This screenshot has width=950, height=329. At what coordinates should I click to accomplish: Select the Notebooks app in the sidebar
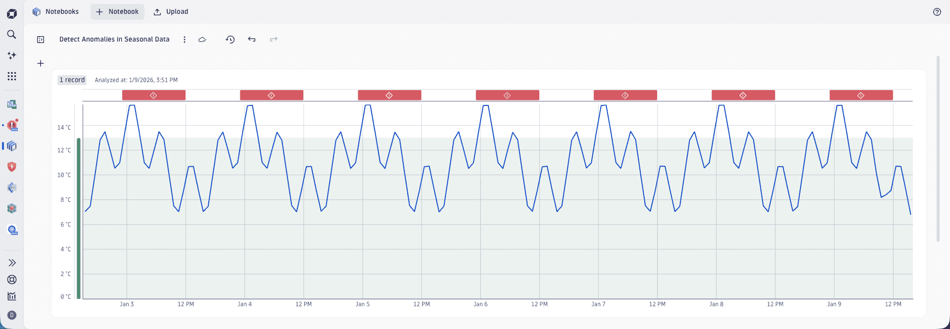(12, 146)
